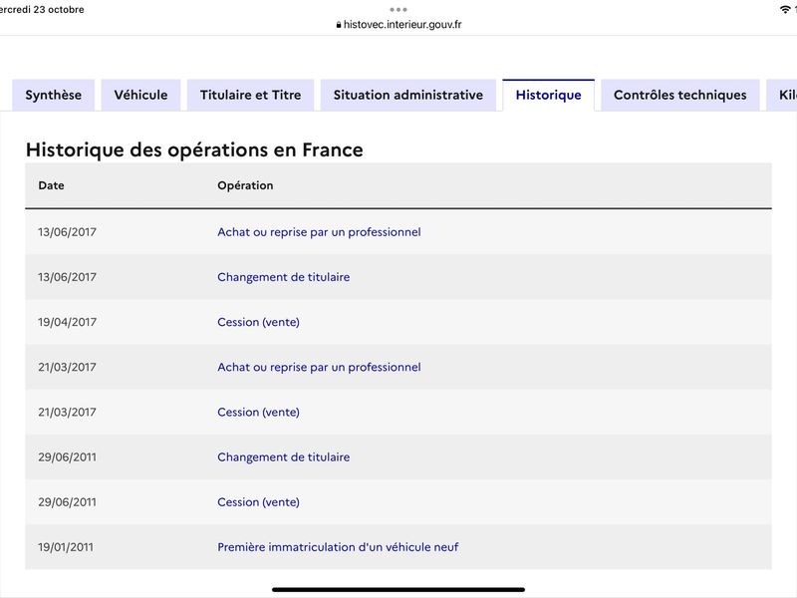
Task: Click the Historique des opérations en France heading
Action: click(x=194, y=150)
